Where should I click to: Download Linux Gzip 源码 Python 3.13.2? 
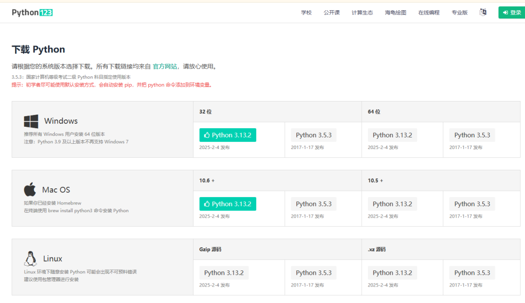click(x=224, y=273)
